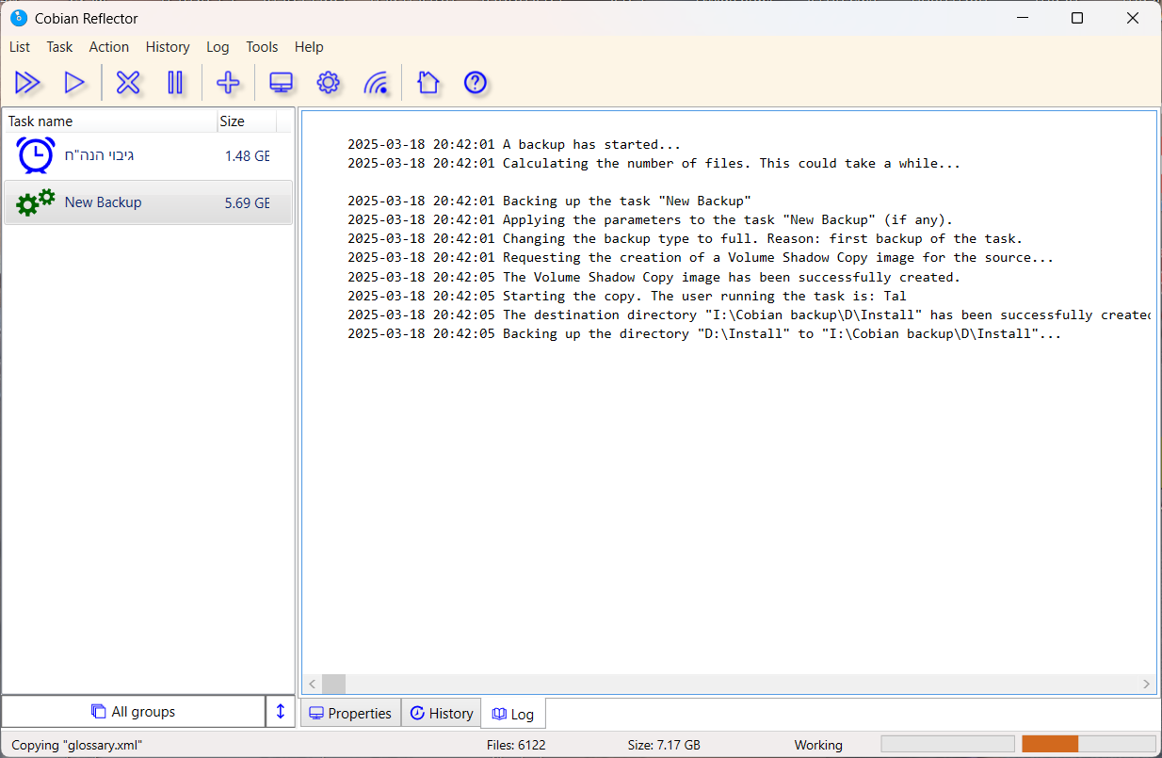Viewport: 1162px width, 758px height.
Task: Click the remote connection signal icon
Action: coord(376,83)
